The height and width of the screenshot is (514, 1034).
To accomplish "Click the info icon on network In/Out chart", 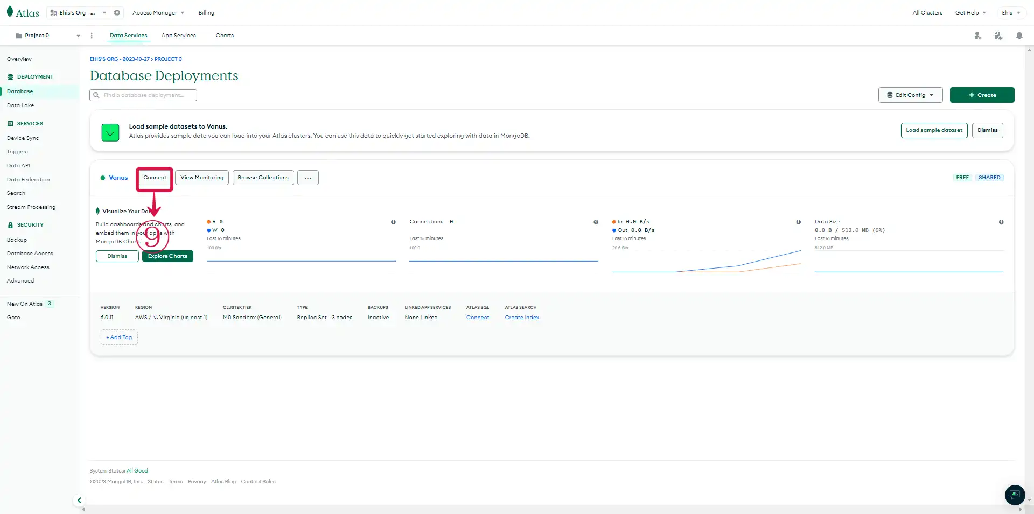I will click(798, 222).
